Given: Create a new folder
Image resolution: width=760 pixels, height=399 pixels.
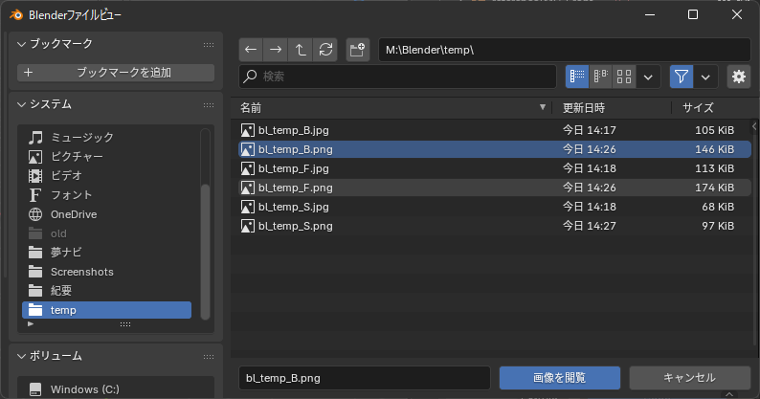Looking at the screenshot, I should (x=357, y=50).
